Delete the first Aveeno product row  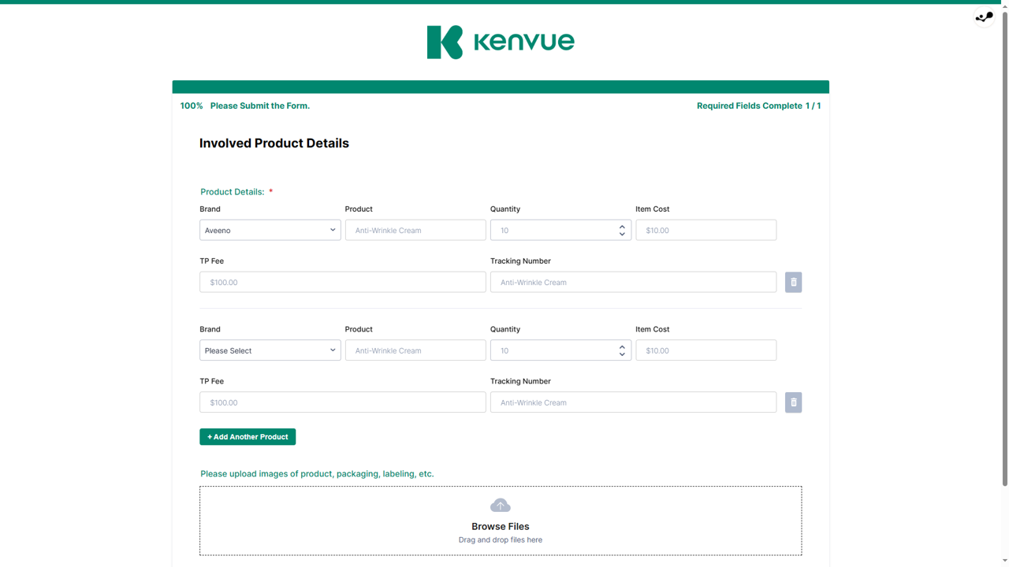792,281
